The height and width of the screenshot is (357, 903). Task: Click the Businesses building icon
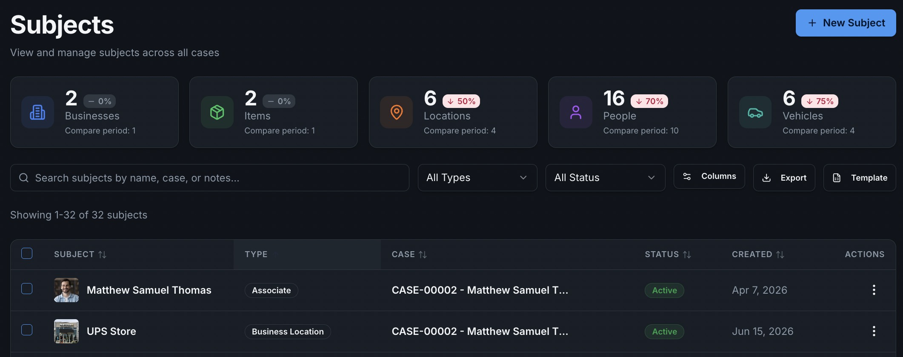coord(37,112)
